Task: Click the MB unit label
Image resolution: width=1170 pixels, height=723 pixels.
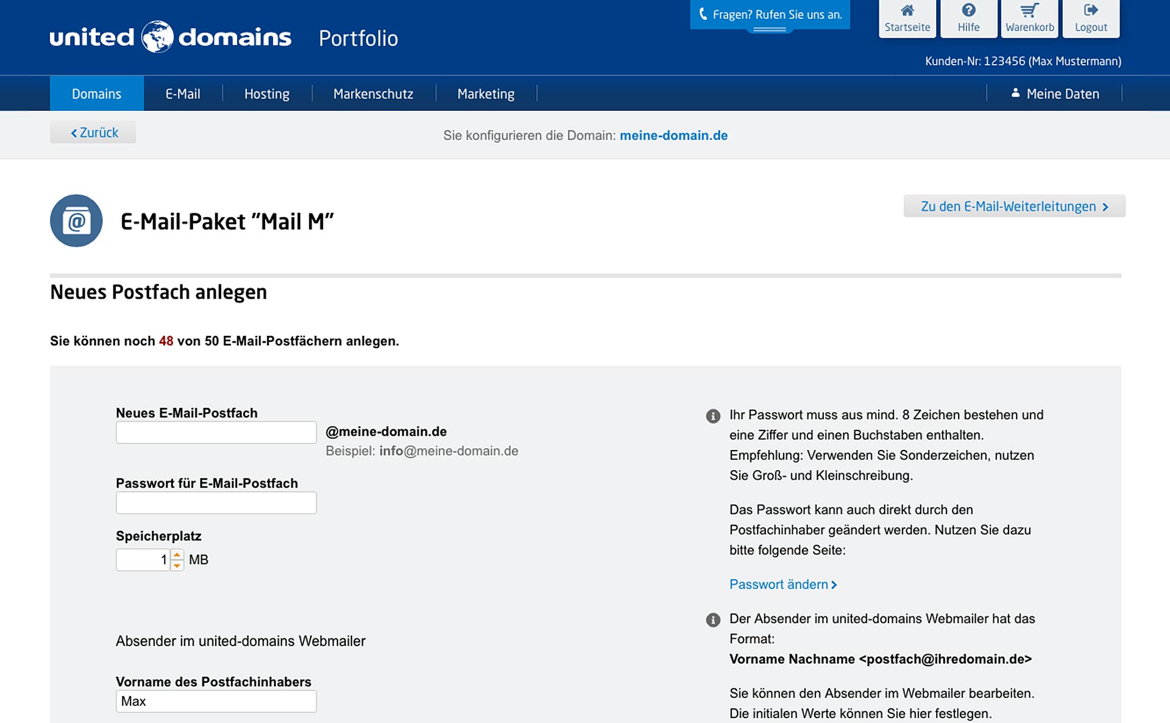Action: coord(199,560)
